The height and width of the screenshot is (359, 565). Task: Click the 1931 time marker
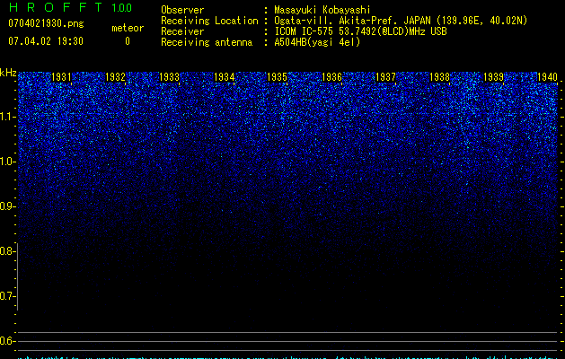61,76
